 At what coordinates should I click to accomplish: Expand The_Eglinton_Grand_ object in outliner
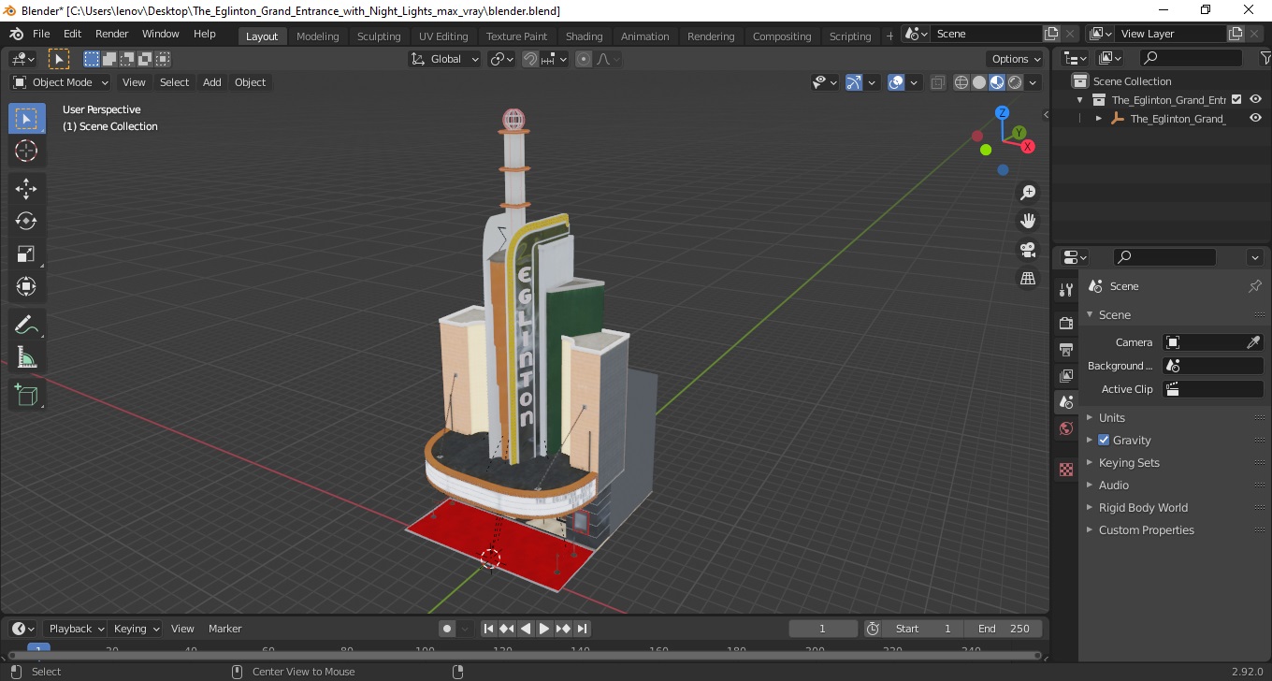coord(1099,119)
